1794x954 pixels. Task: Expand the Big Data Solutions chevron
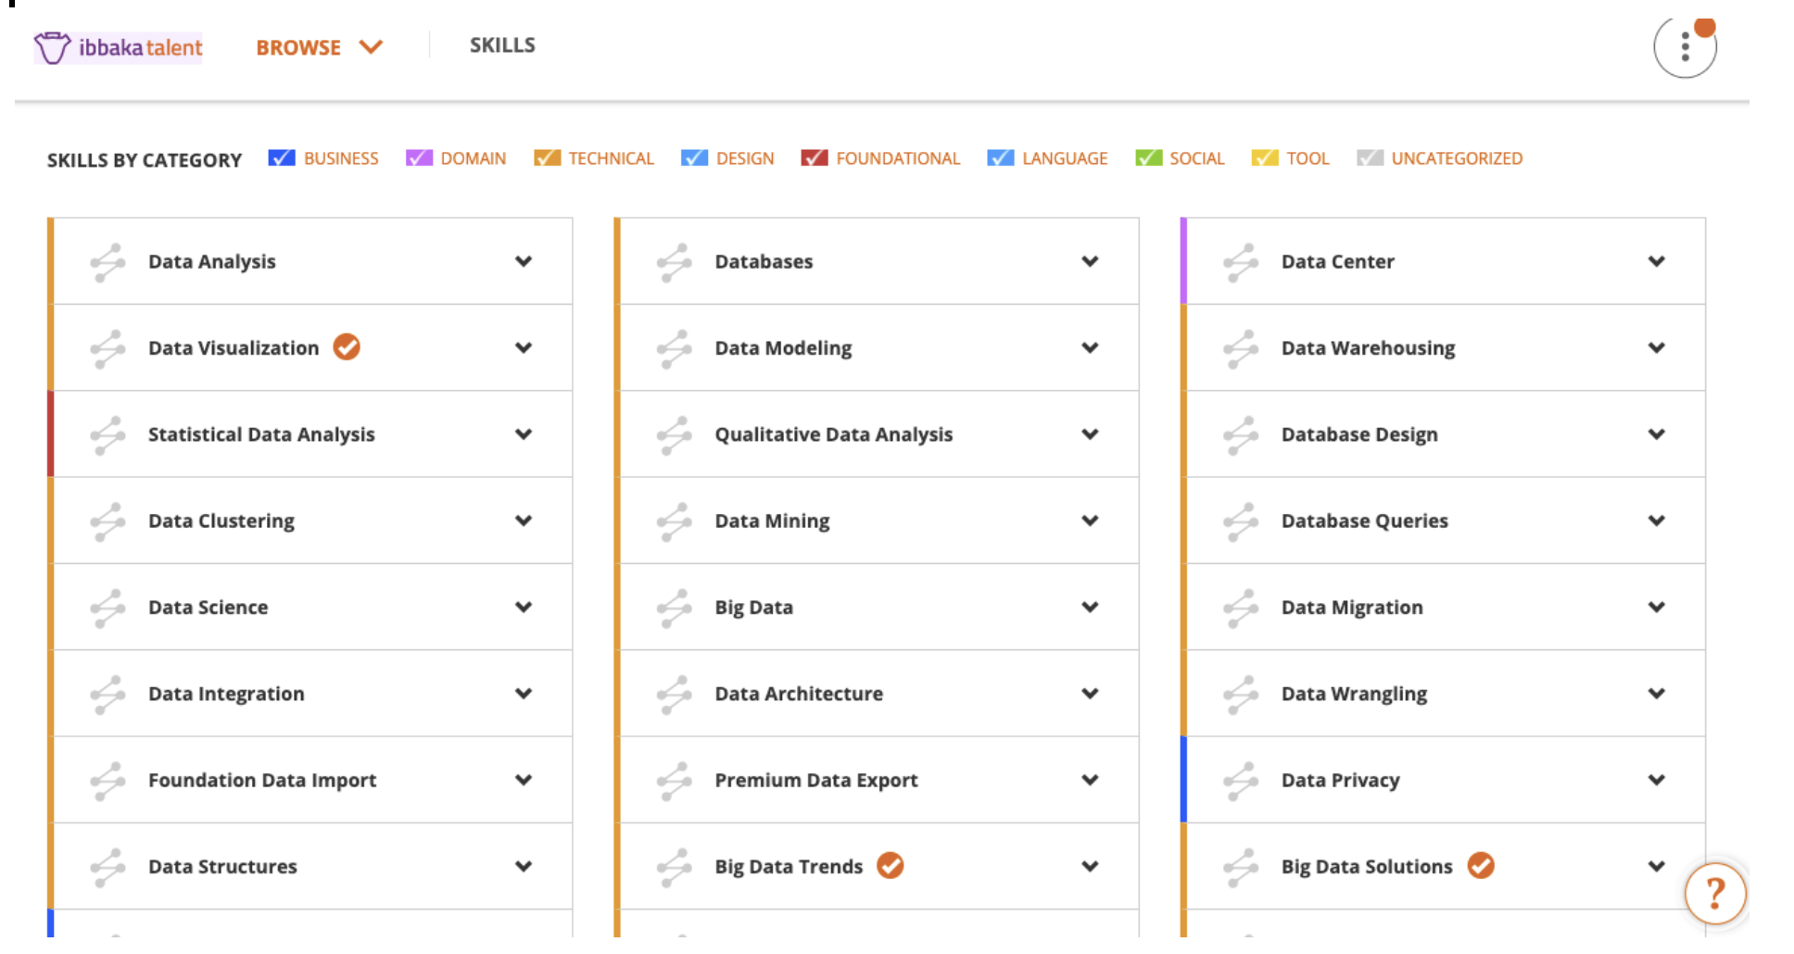pos(1657,867)
